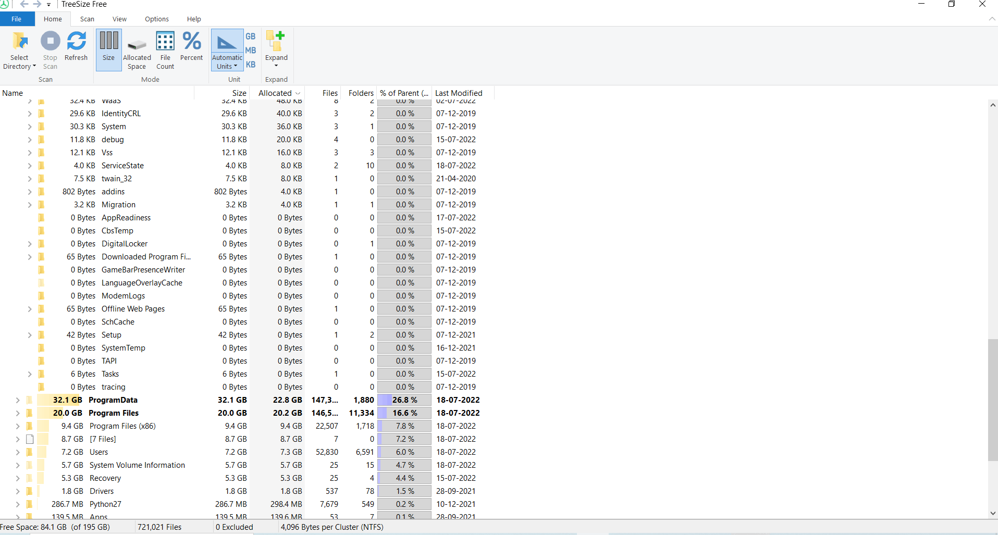
Task: Expand the ProgramData folder node
Action: coord(18,400)
